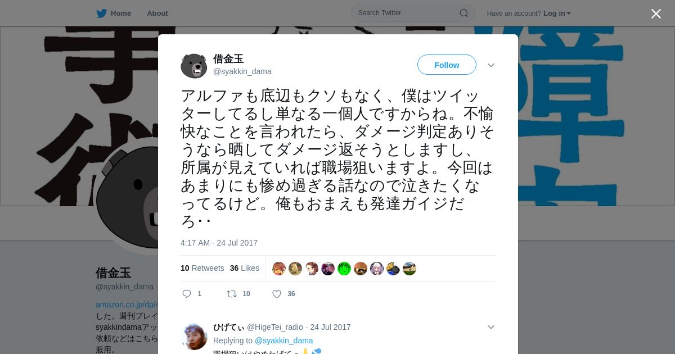View the 10 Retweets list
This screenshot has height=354, width=675.
coord(202,268)
